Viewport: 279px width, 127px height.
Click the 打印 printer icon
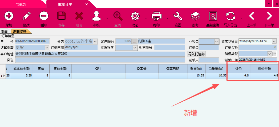(156, 16)
